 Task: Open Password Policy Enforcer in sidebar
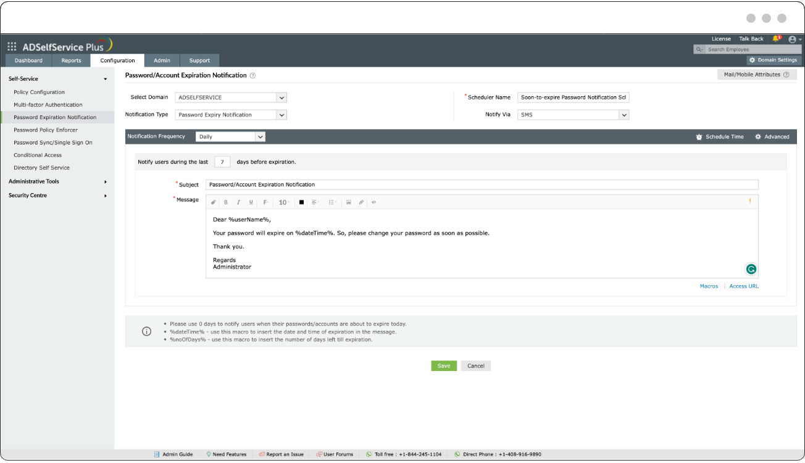pos(46,130)
